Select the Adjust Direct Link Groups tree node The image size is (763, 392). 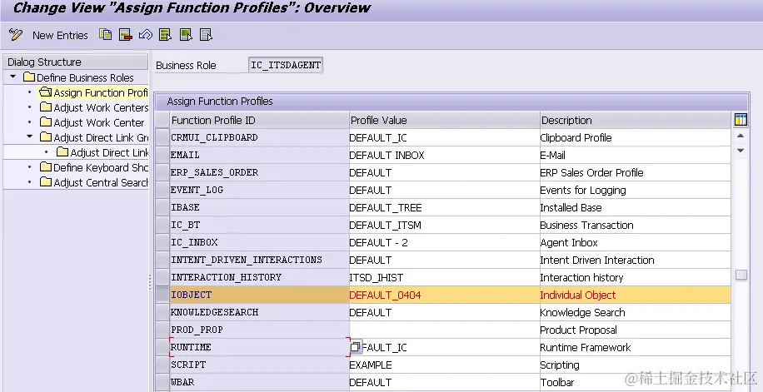[101, 137]
